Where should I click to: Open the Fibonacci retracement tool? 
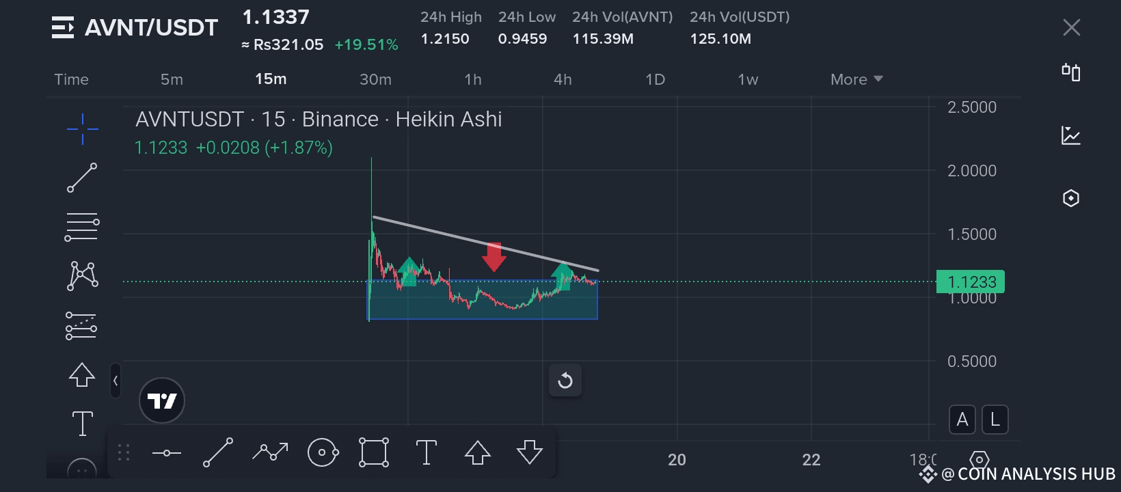point(82,228)
